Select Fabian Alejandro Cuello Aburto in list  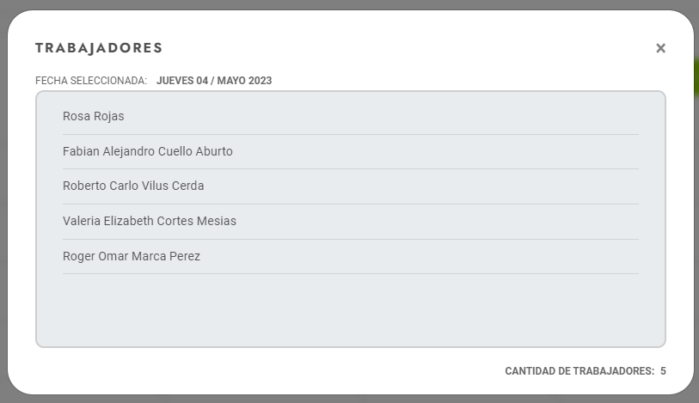click(x=148, y=151)
